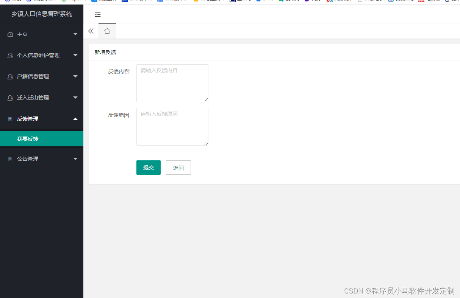This screenshot has height=298, width=460.
Task: Click the 返回 return button
Action: pos(178,167)
